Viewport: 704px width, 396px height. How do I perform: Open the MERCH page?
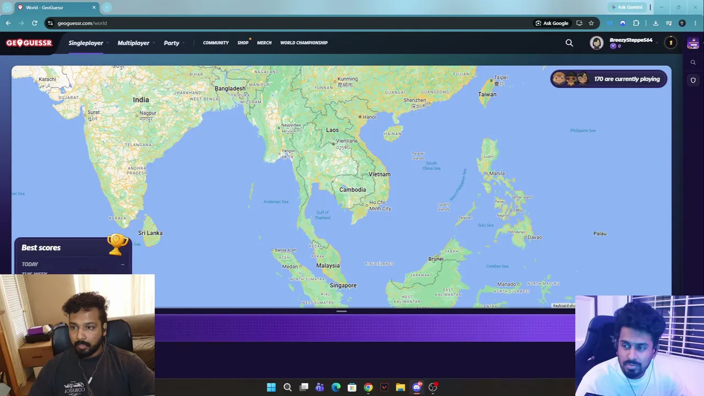coord(264,43)
